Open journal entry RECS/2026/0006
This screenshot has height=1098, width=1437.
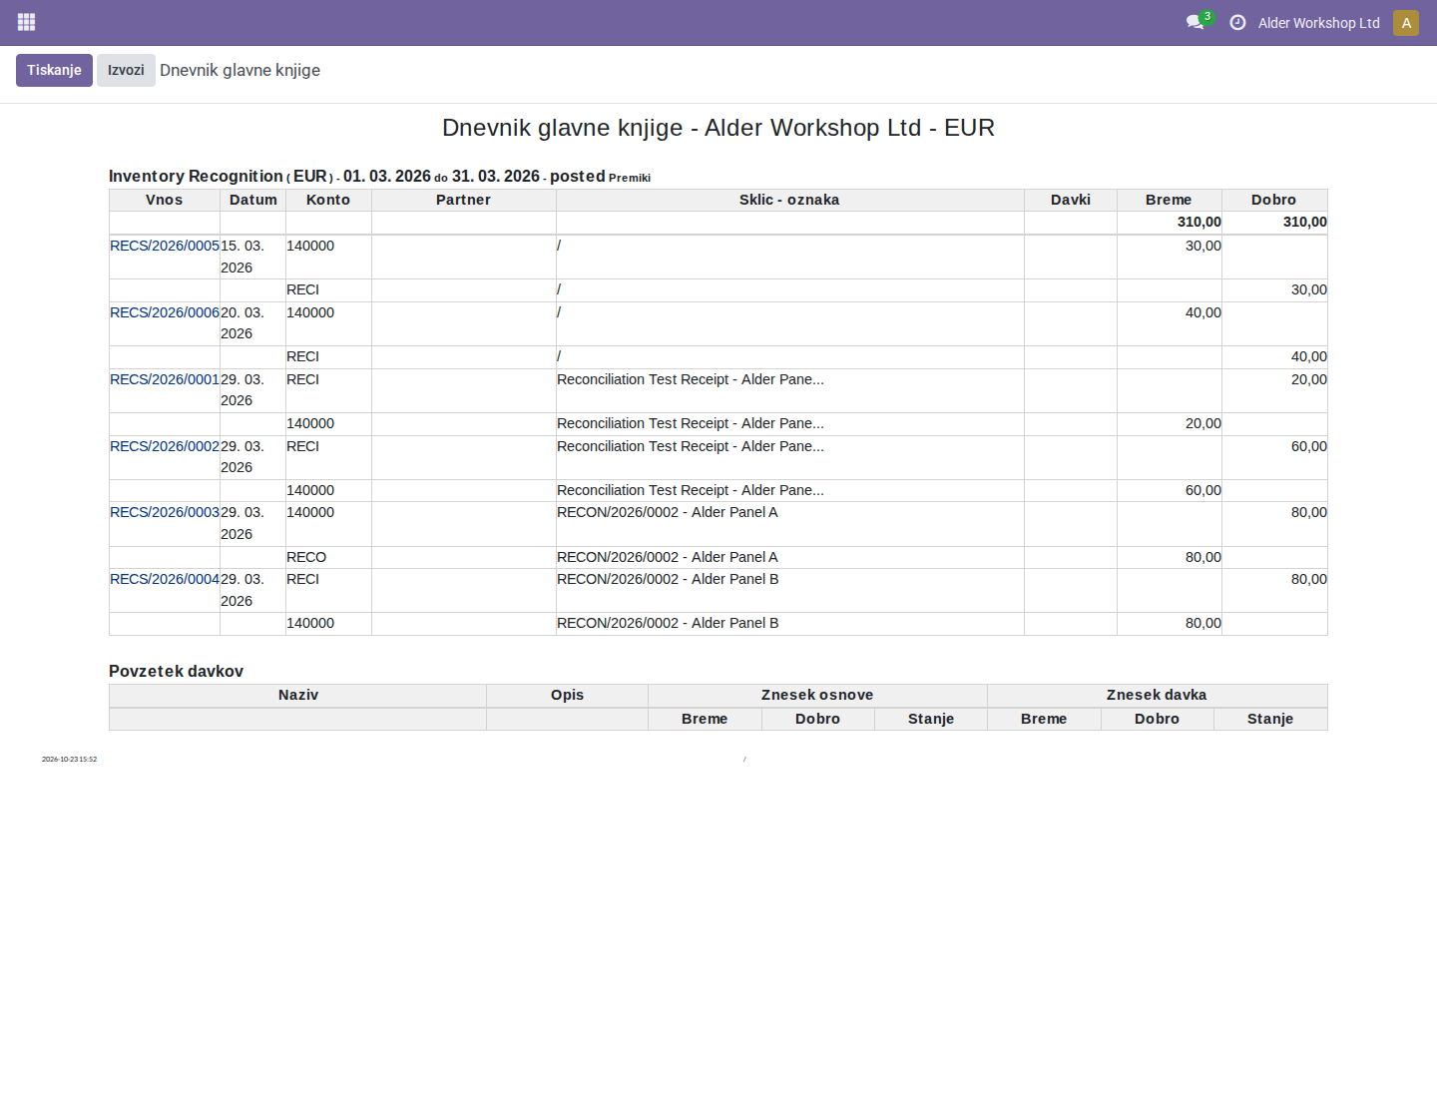coord(165,312)
